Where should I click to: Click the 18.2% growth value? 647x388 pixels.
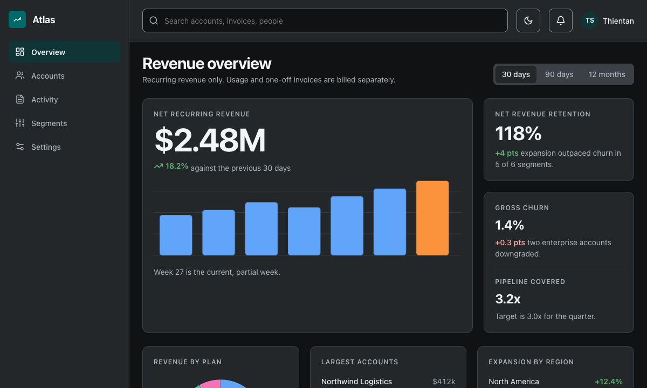tap(177, 167)
